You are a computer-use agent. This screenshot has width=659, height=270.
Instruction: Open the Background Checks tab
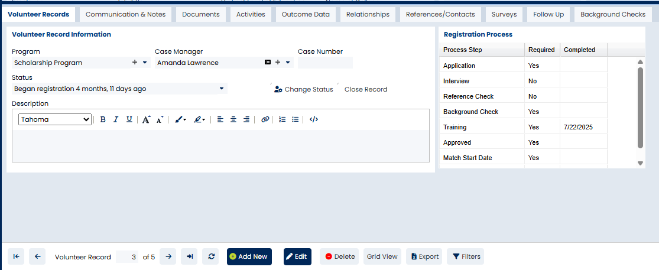coord(613,14)
